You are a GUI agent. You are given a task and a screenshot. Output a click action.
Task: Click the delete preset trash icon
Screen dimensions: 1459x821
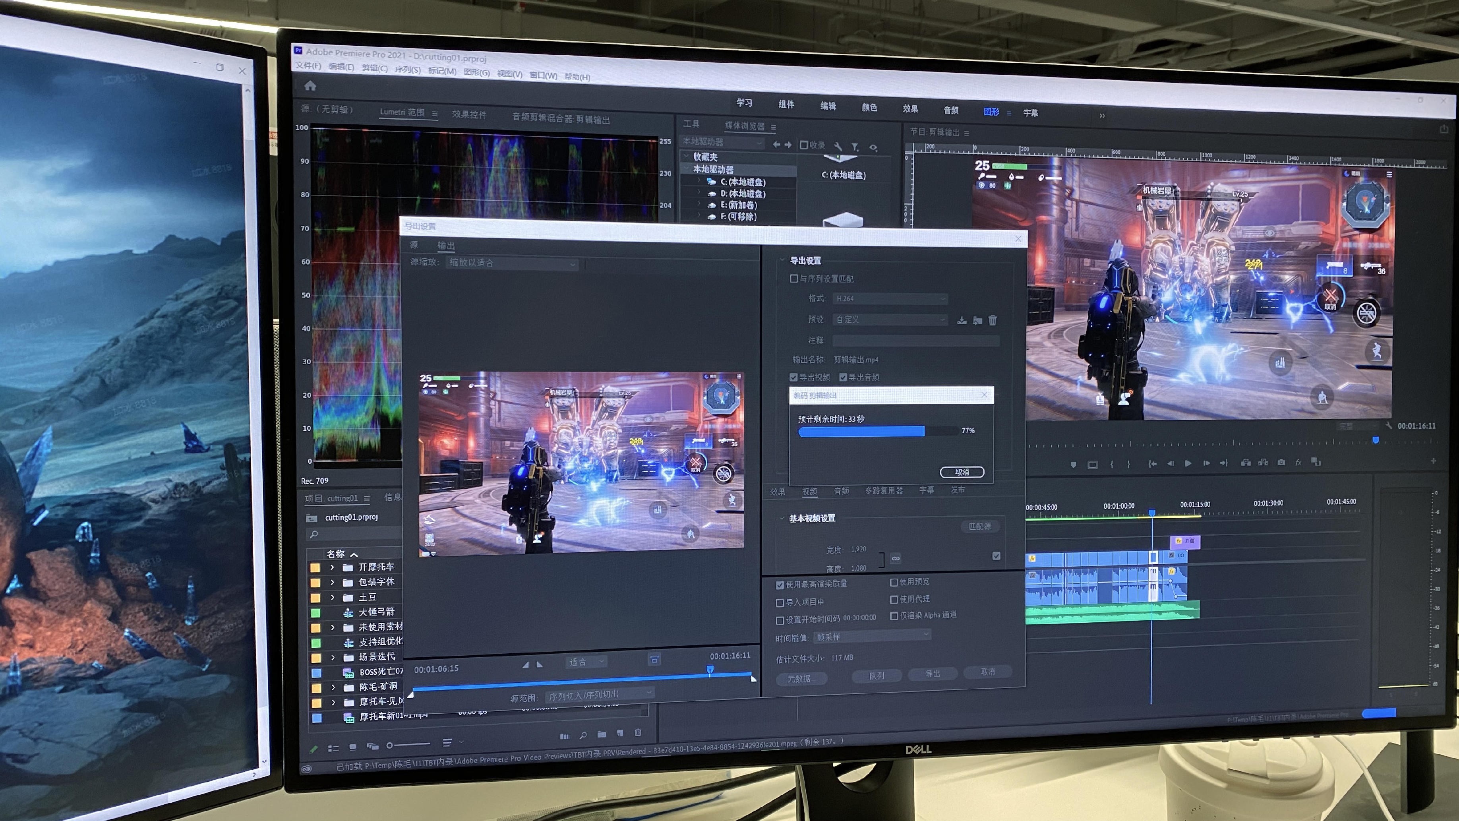point(993,321)
